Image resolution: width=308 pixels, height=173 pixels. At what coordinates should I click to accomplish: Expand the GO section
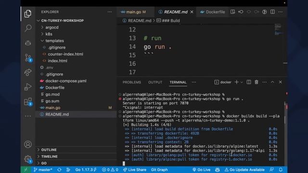44,163
